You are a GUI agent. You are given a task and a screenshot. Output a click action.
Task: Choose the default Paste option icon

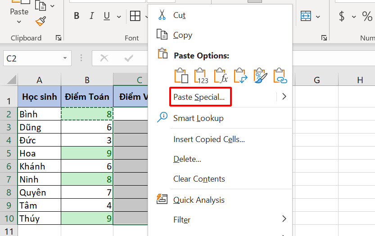(x=181, y=76)
